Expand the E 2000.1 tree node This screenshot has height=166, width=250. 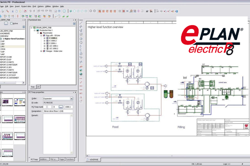(x=44, y=43)
